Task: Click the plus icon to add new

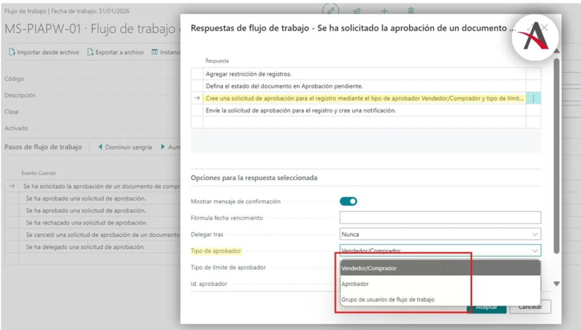Action: (x=384, y=11)
